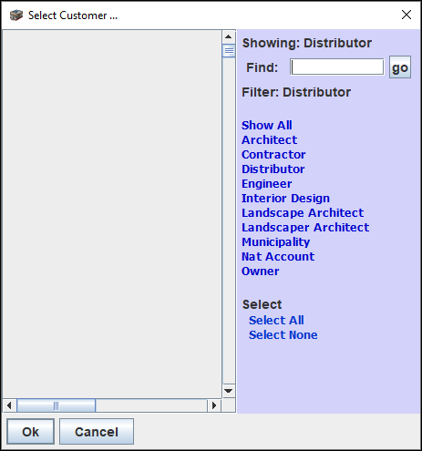Click inside the Find text field

(x=336, y=67)
